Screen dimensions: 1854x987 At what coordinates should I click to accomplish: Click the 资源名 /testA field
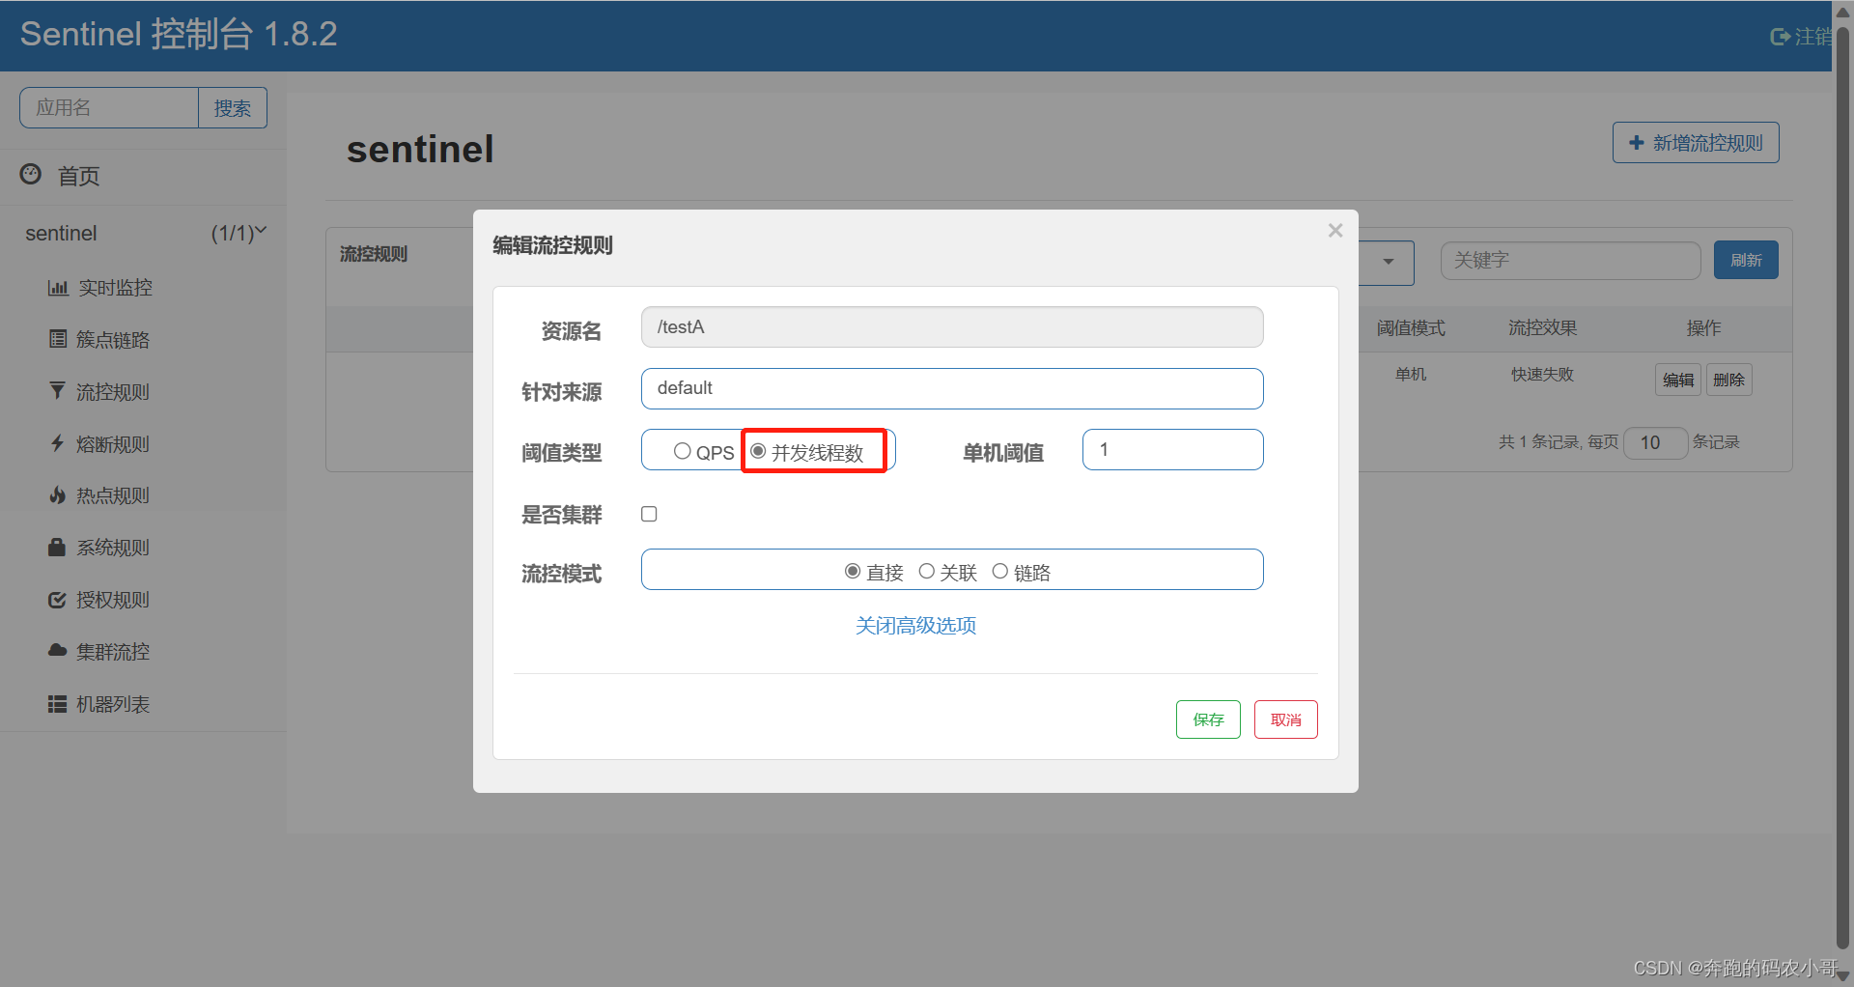coord(952,326)
